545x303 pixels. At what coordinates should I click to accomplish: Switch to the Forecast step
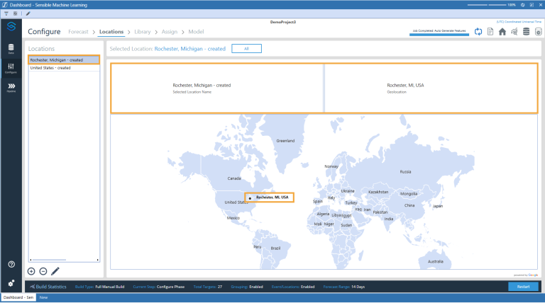point(78,32)
